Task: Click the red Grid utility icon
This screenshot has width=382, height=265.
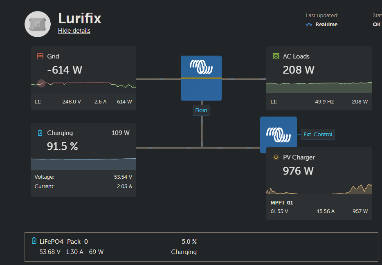Action: 40,56
